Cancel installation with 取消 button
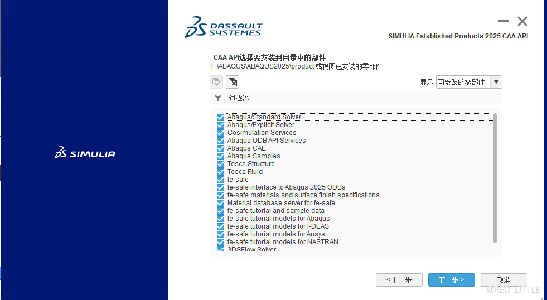 click(x=504, y=280)
